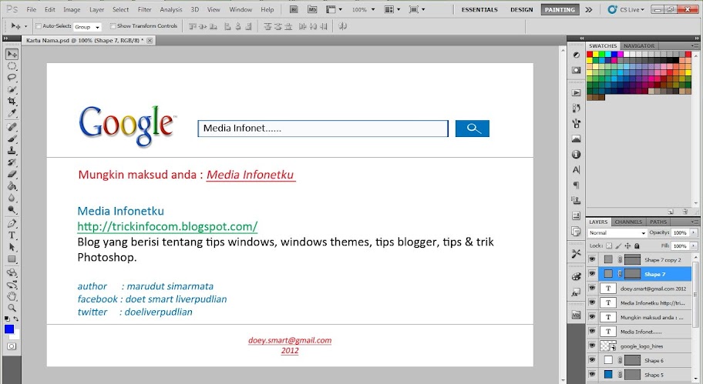Image resolution: width=703 pixels, height=384 pixels.
Task: Select the Brush tool
Action: [12, 139]
